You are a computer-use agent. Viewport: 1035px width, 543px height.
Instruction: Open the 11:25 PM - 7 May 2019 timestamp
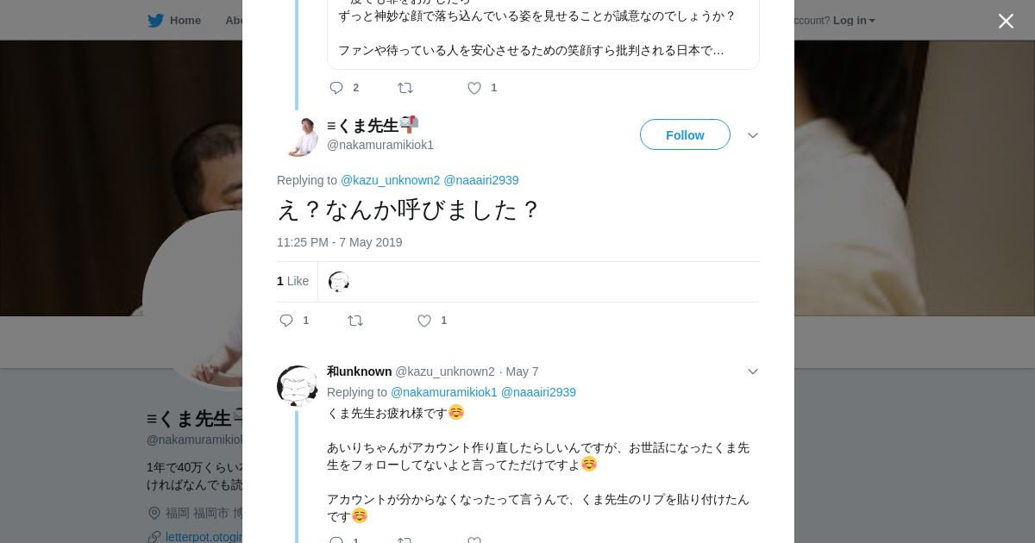340,242
